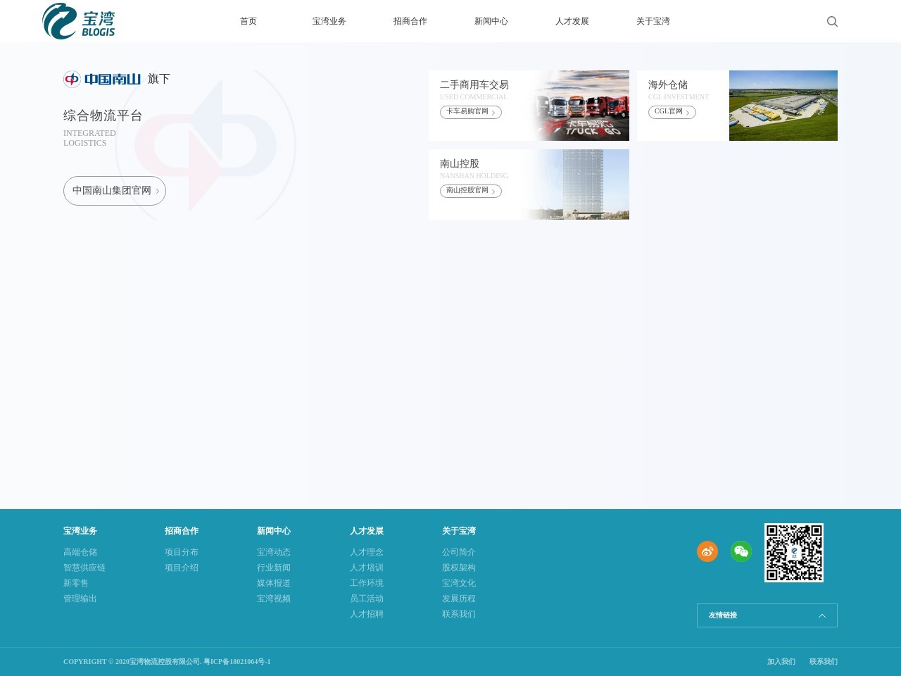Click the 友情链接 chevron arrow
The image size is (901, 676).
pyautogui.click(x=821, y=615)
